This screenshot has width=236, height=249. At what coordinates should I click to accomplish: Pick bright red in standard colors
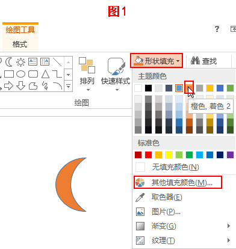coord(148,155)
